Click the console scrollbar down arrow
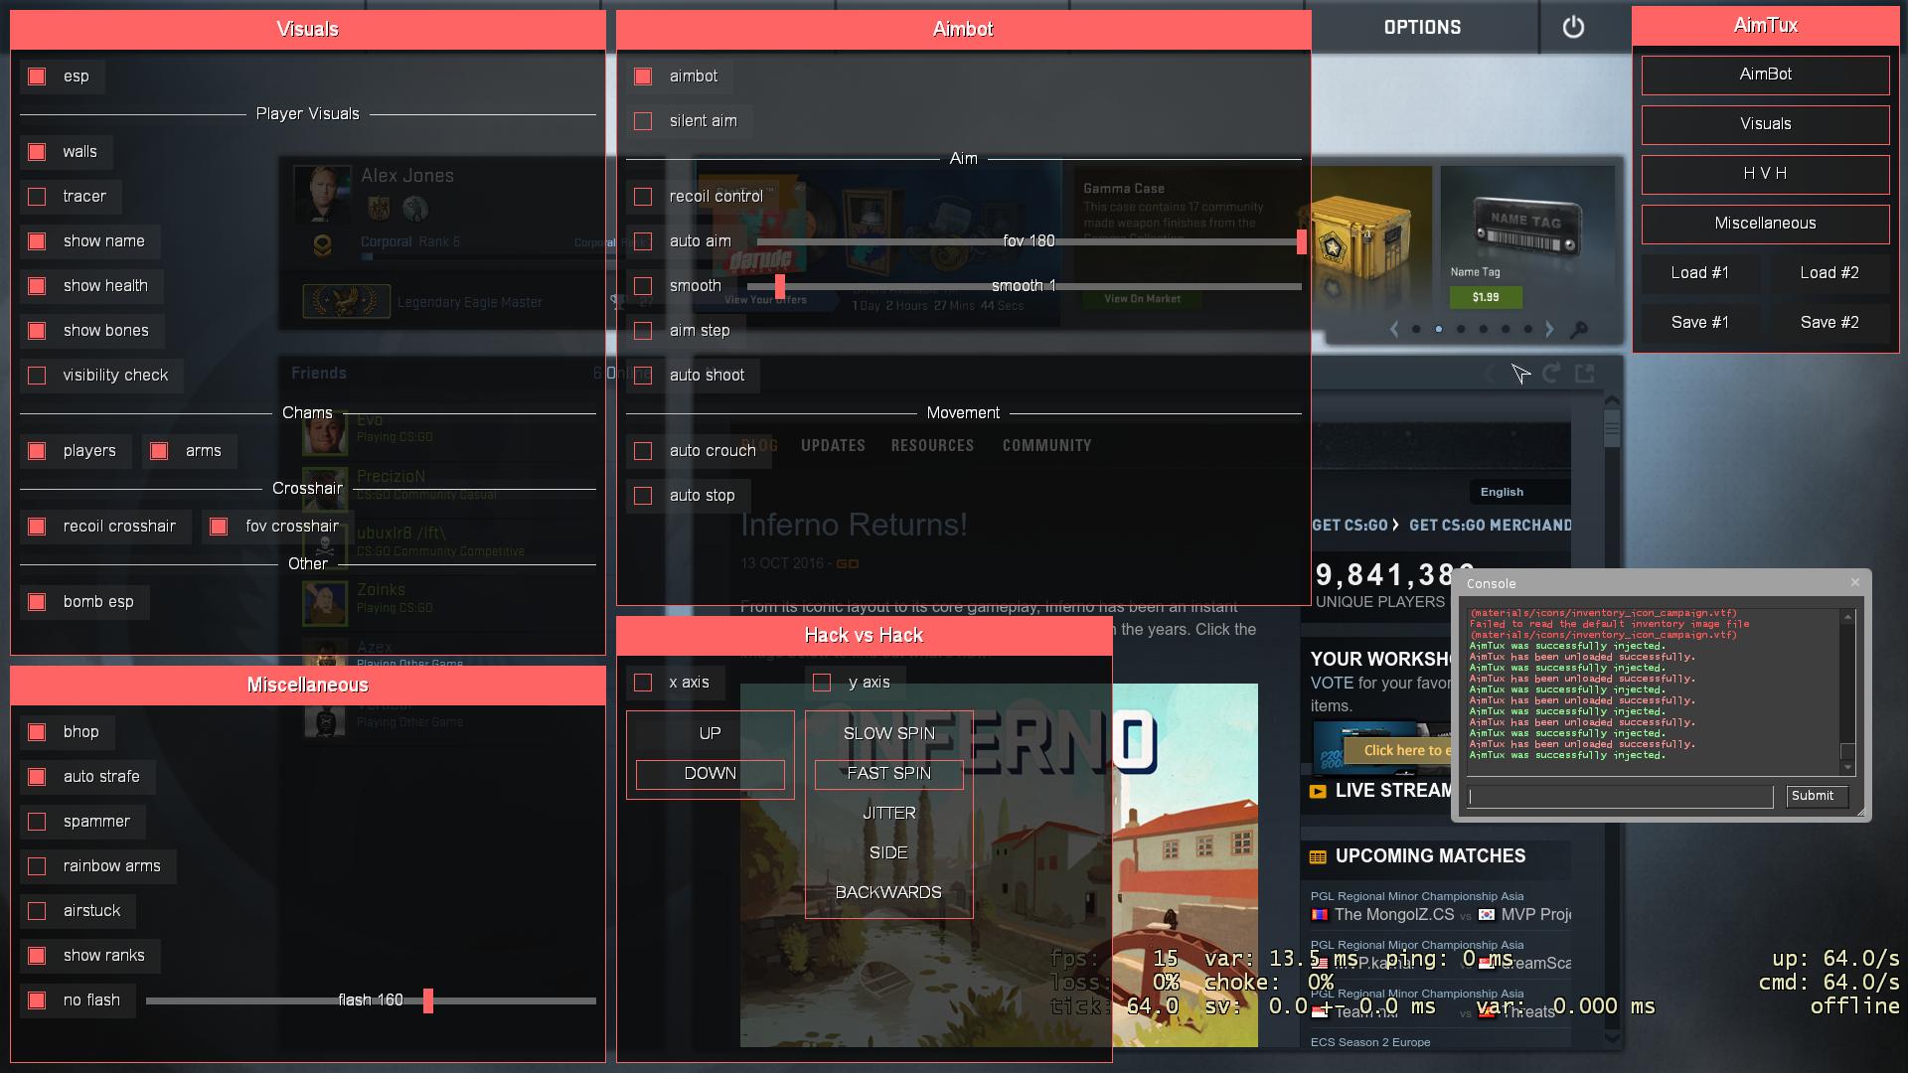Screen dimensions: 1908x1073 (1847, 767)
